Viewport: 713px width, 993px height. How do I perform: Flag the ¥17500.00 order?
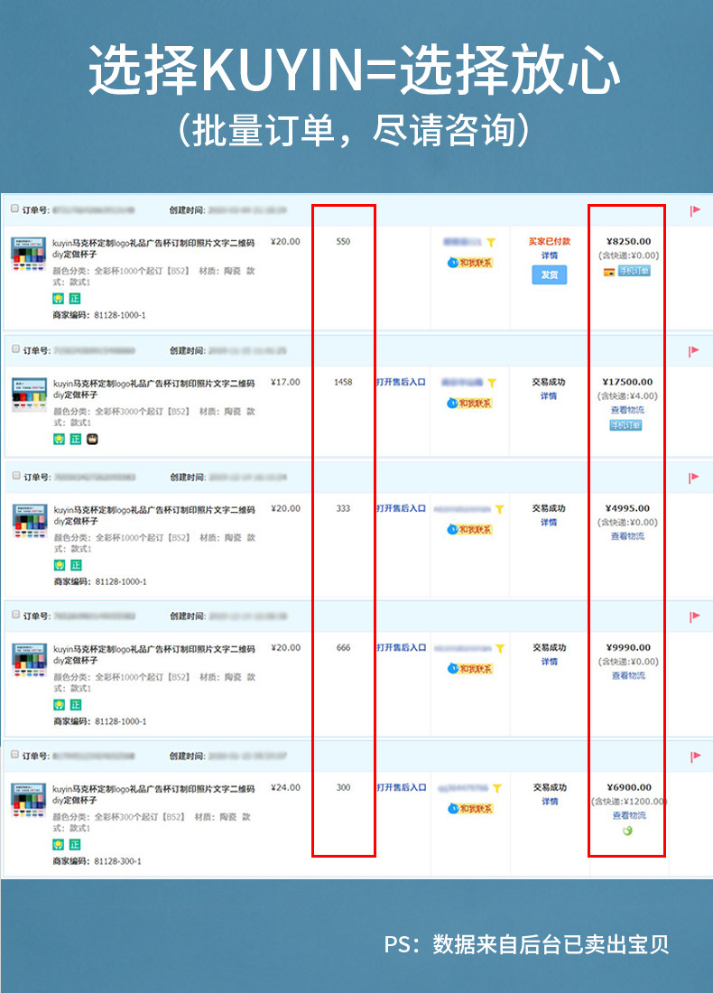pos(694,350)
